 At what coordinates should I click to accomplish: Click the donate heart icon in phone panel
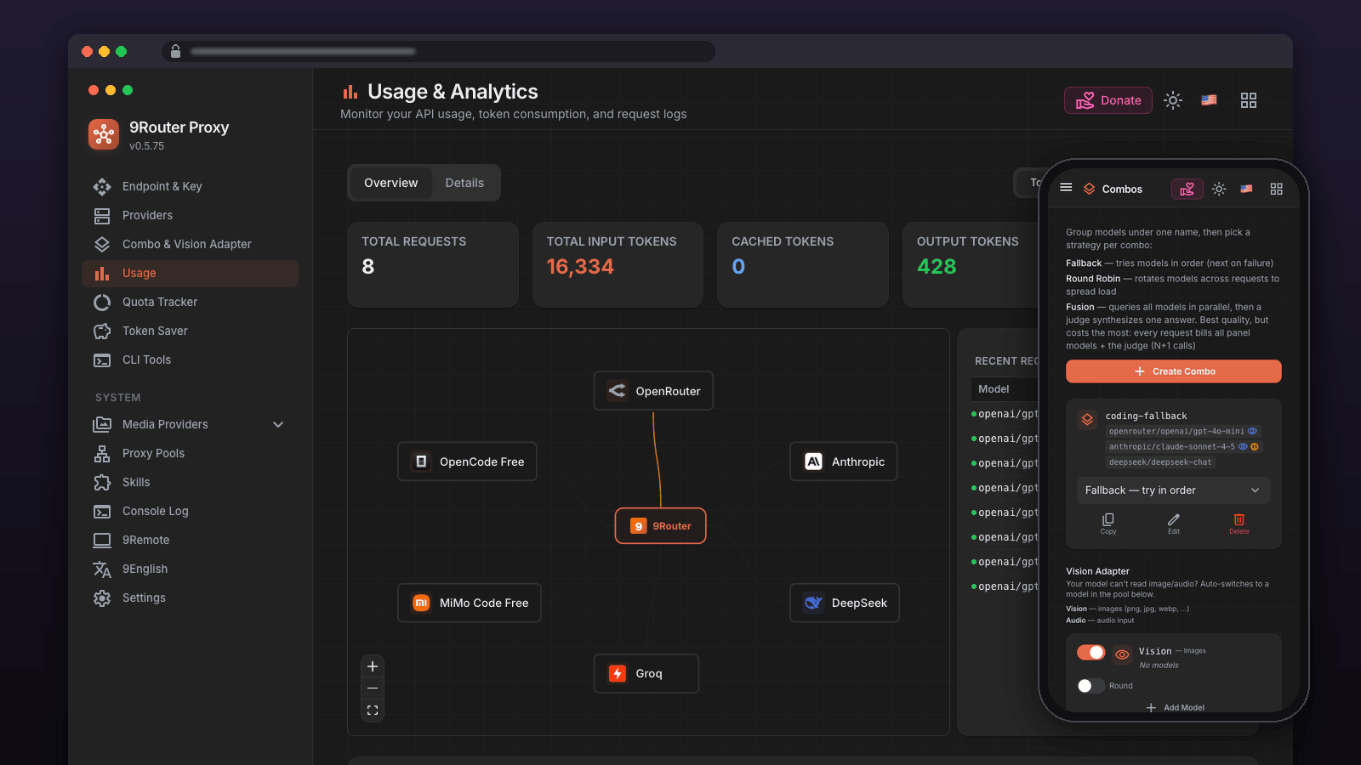pos(1187,189)
